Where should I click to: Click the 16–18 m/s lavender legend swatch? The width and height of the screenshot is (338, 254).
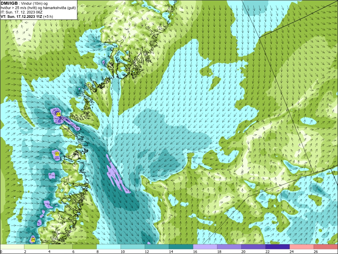click(205, 247)
